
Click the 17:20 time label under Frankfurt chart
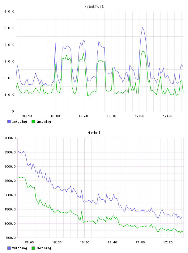168,116
